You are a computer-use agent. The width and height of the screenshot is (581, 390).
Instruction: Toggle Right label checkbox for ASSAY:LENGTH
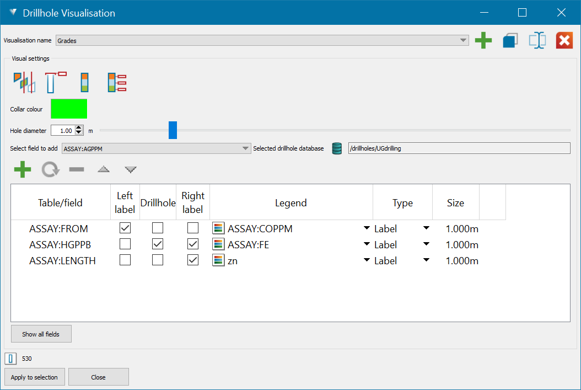coord(193,260)
